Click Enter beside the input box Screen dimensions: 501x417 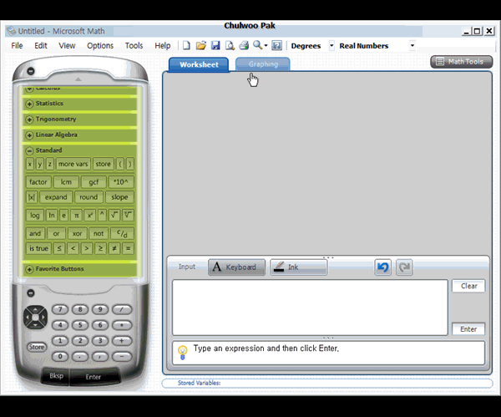click(x=468, y=329)
